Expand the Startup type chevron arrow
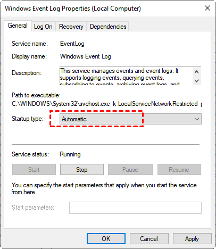Image resolution: width=216 pixels, height=249 pixels. point(197,119)
